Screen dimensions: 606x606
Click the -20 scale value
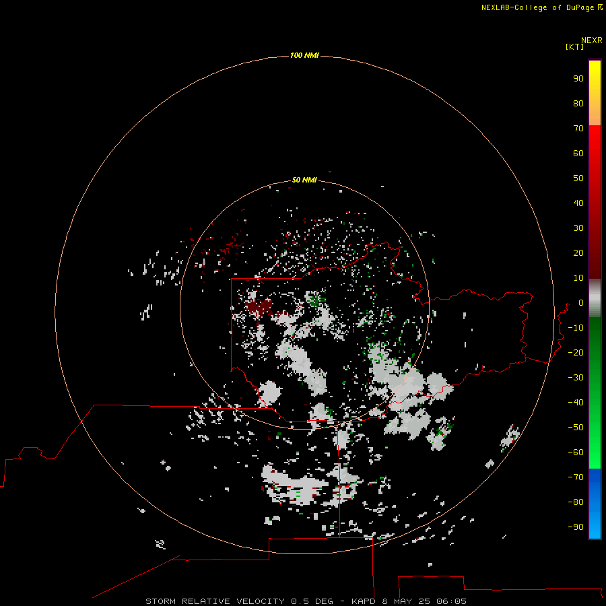576,352
